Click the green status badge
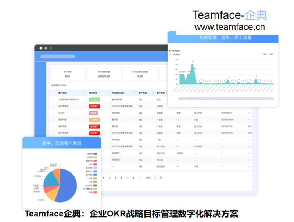This screenshot has width=294, height=222. (x=94, y=100)
